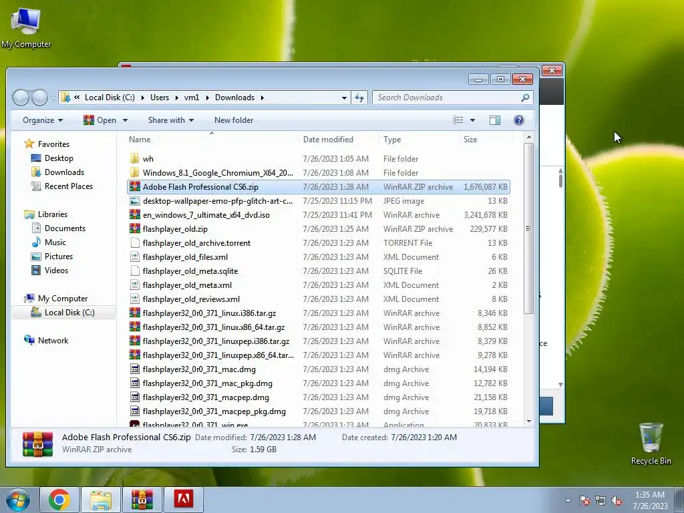Click the Explorer back navigation arrow
The height and width of the screenshot is (513, 684).
click(21, 98)
